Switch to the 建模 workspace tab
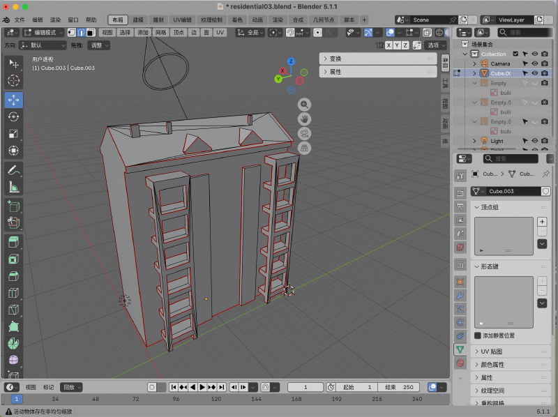Image resolution: width=558 pixels, height=417 pixels. pos(138,20)
